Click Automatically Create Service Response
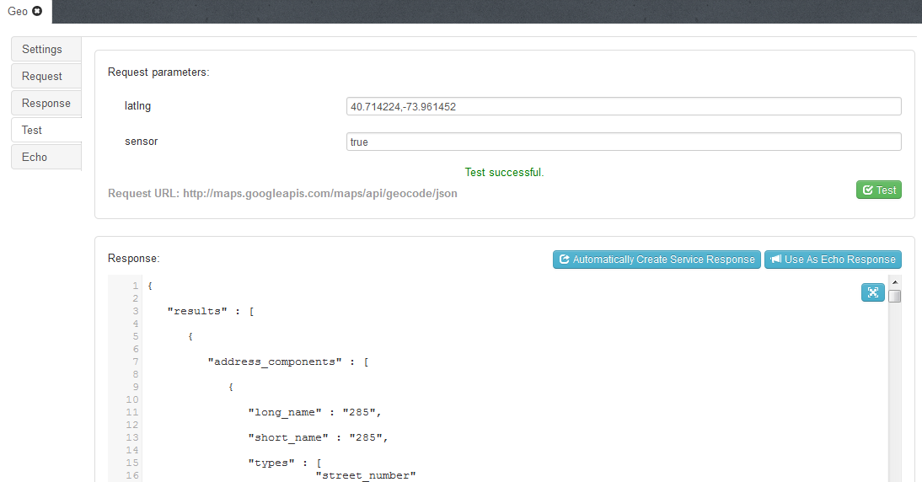Screen dimensions: 922x482 tap(657, 260)
